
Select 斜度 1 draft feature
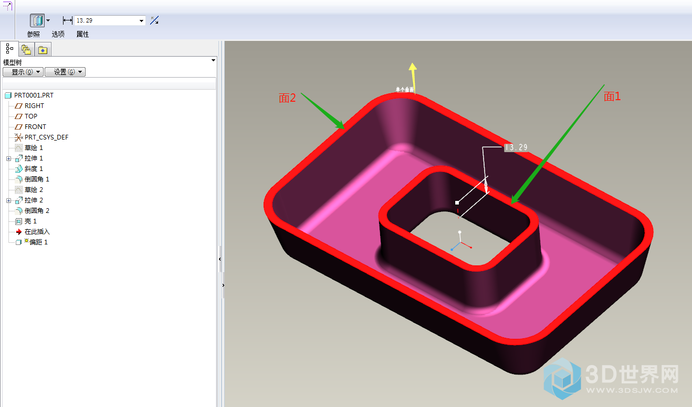(34, 169)
